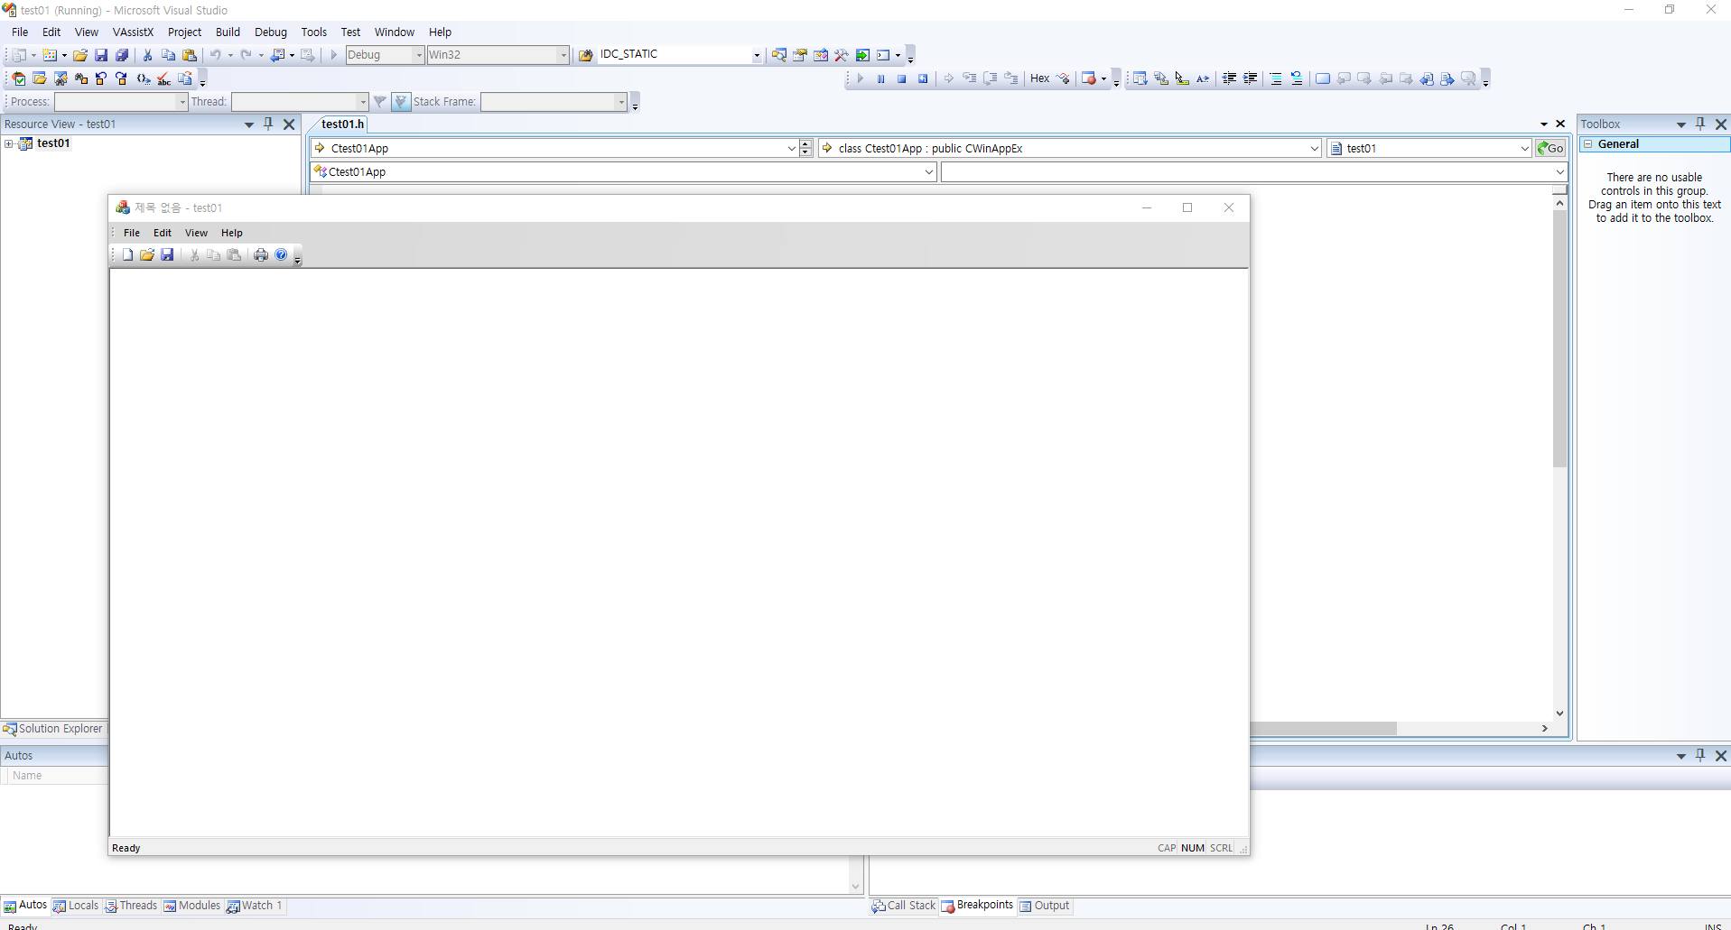Open Find in Files icon beside IDC_STATIC

coord(585,55)
